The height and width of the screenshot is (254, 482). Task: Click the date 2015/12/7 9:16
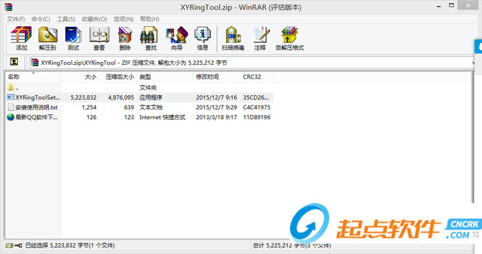coord(216,97)
